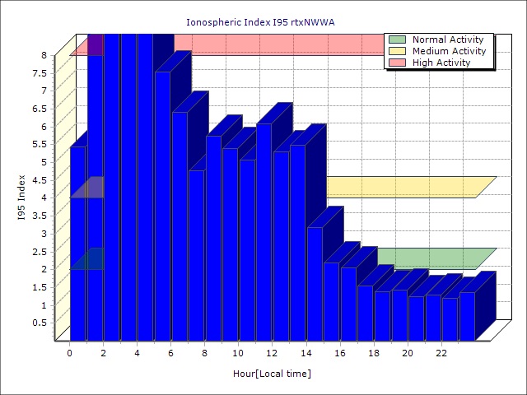Select the blue bar at hour 6
Screen dimensions: 527x395
click(180, 230)
